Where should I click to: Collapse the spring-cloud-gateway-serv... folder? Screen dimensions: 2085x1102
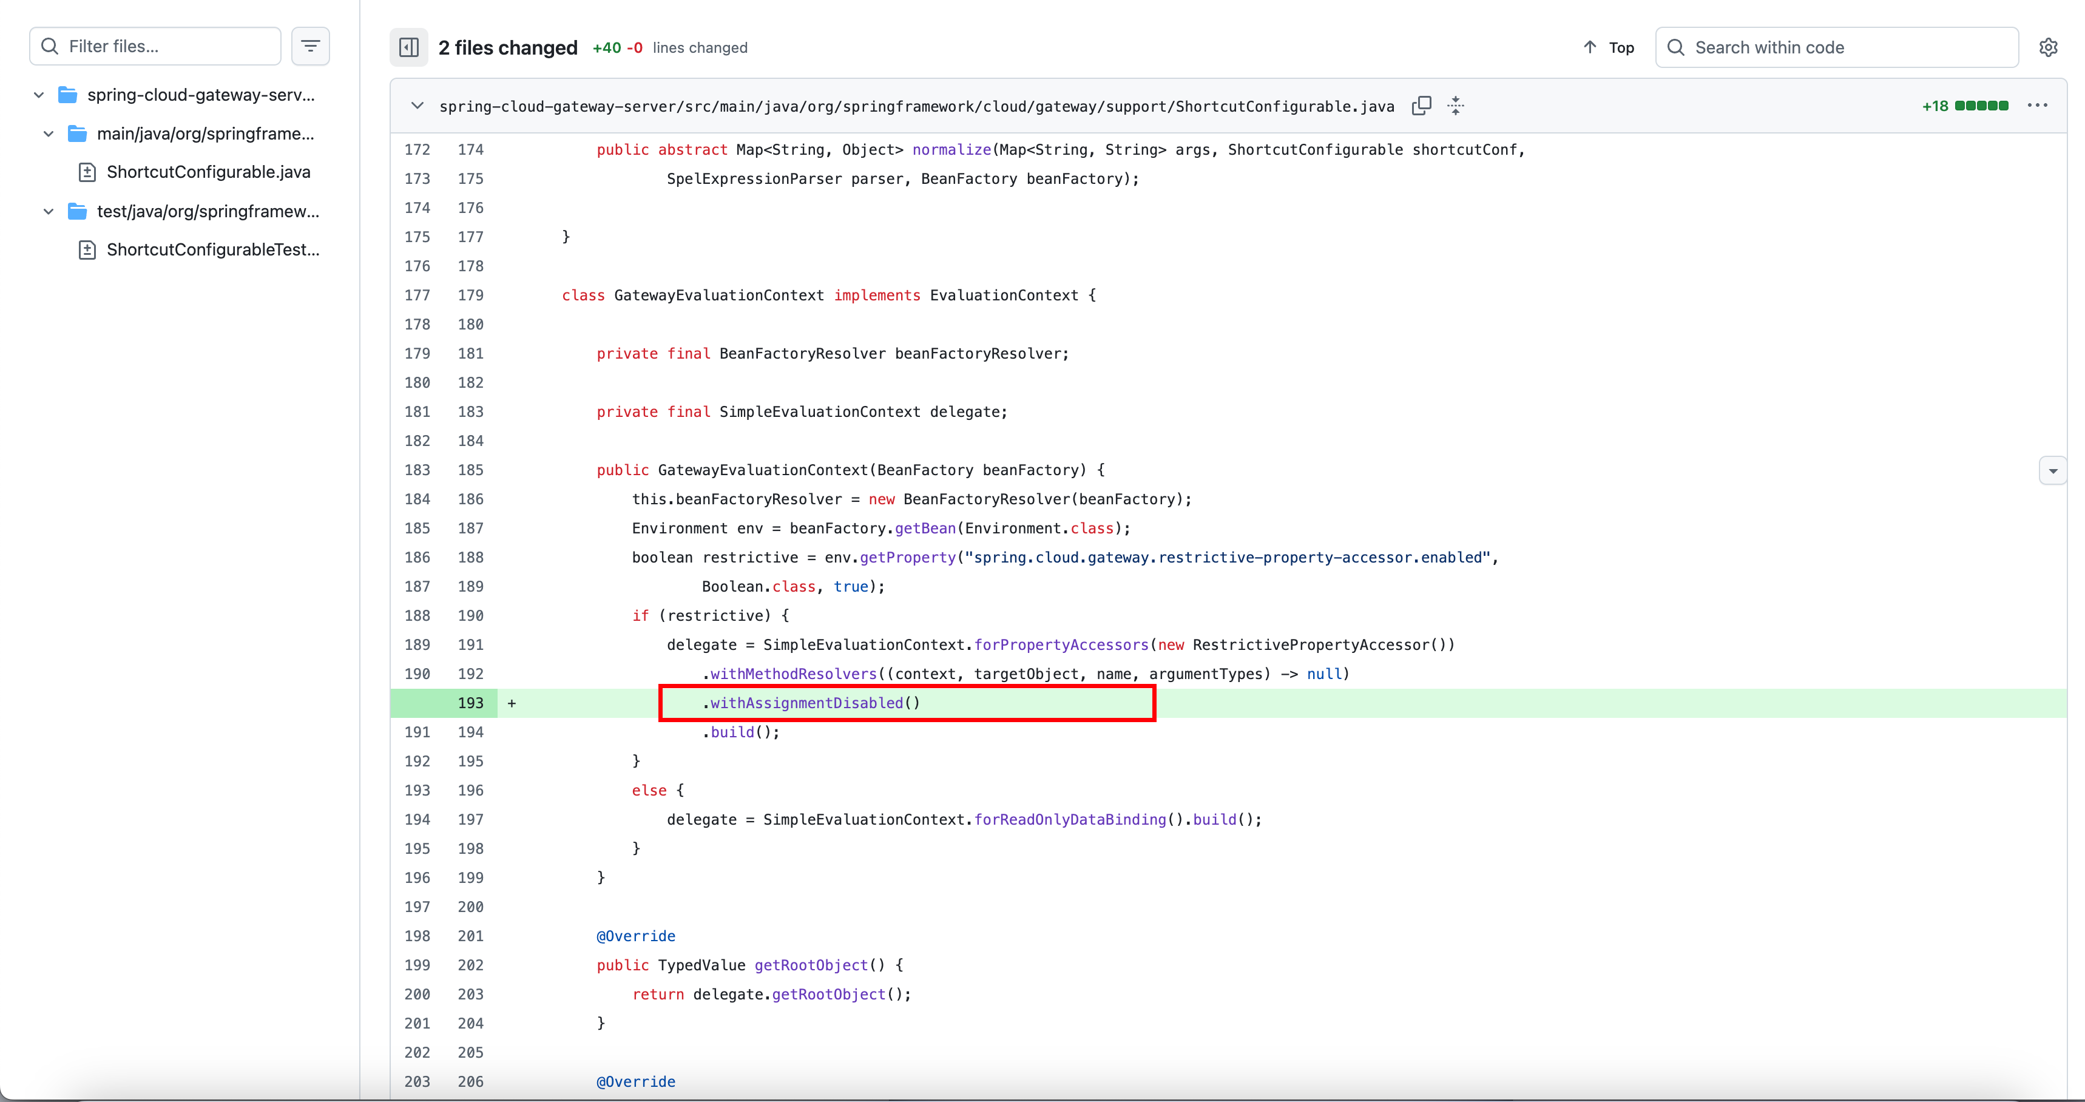39,95
